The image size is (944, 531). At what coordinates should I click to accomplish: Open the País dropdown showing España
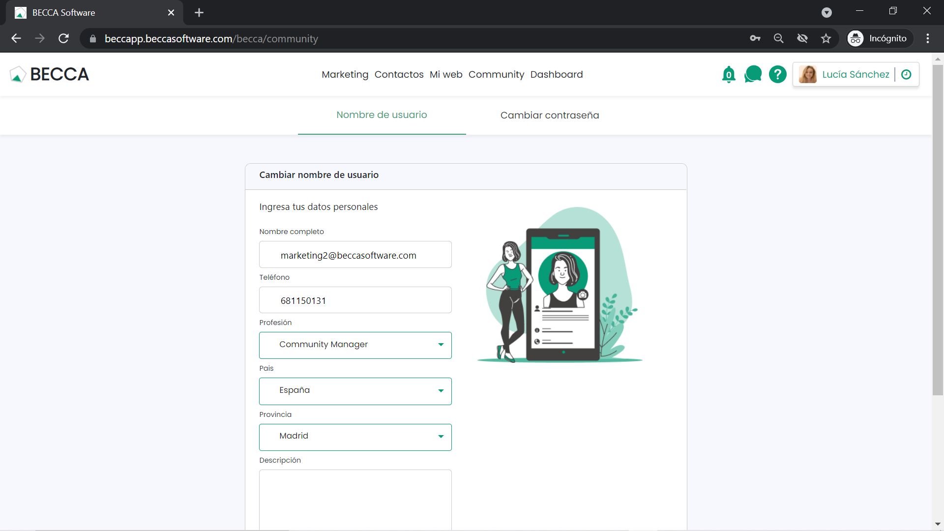[355, 391]
